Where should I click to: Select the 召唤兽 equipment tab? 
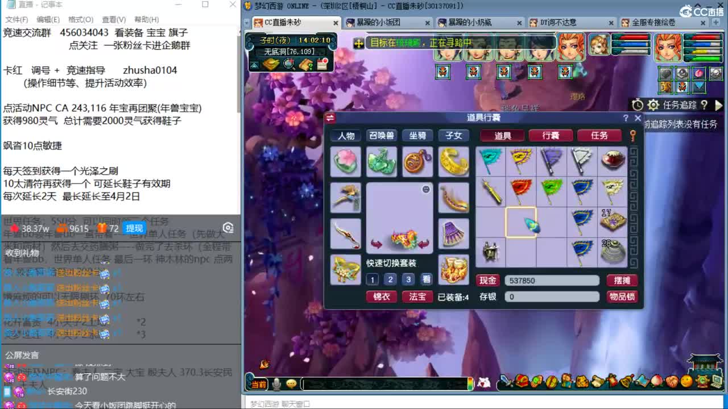382,136
